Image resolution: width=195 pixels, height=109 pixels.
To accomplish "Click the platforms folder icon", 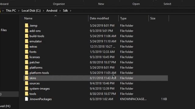I will tap(27, 68).
